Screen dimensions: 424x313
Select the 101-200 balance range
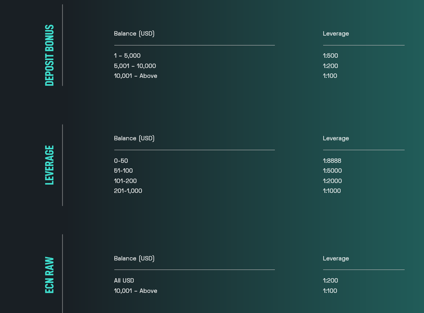[x=125, y=181]
